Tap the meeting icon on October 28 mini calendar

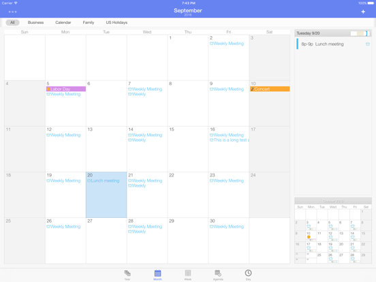tap(353, 259)
